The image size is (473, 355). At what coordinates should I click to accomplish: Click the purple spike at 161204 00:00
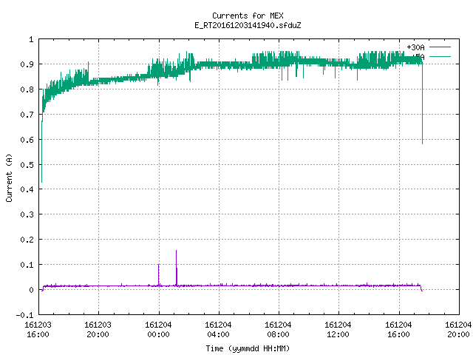click(159, 274)
